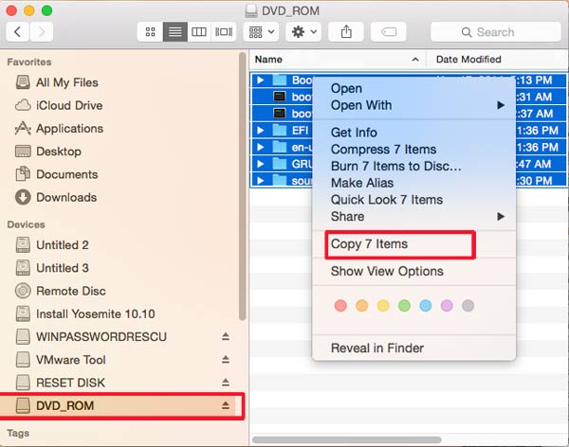
Task: Click the Share toolbar button
Action: pyautogui.click(x=346, y=32)
